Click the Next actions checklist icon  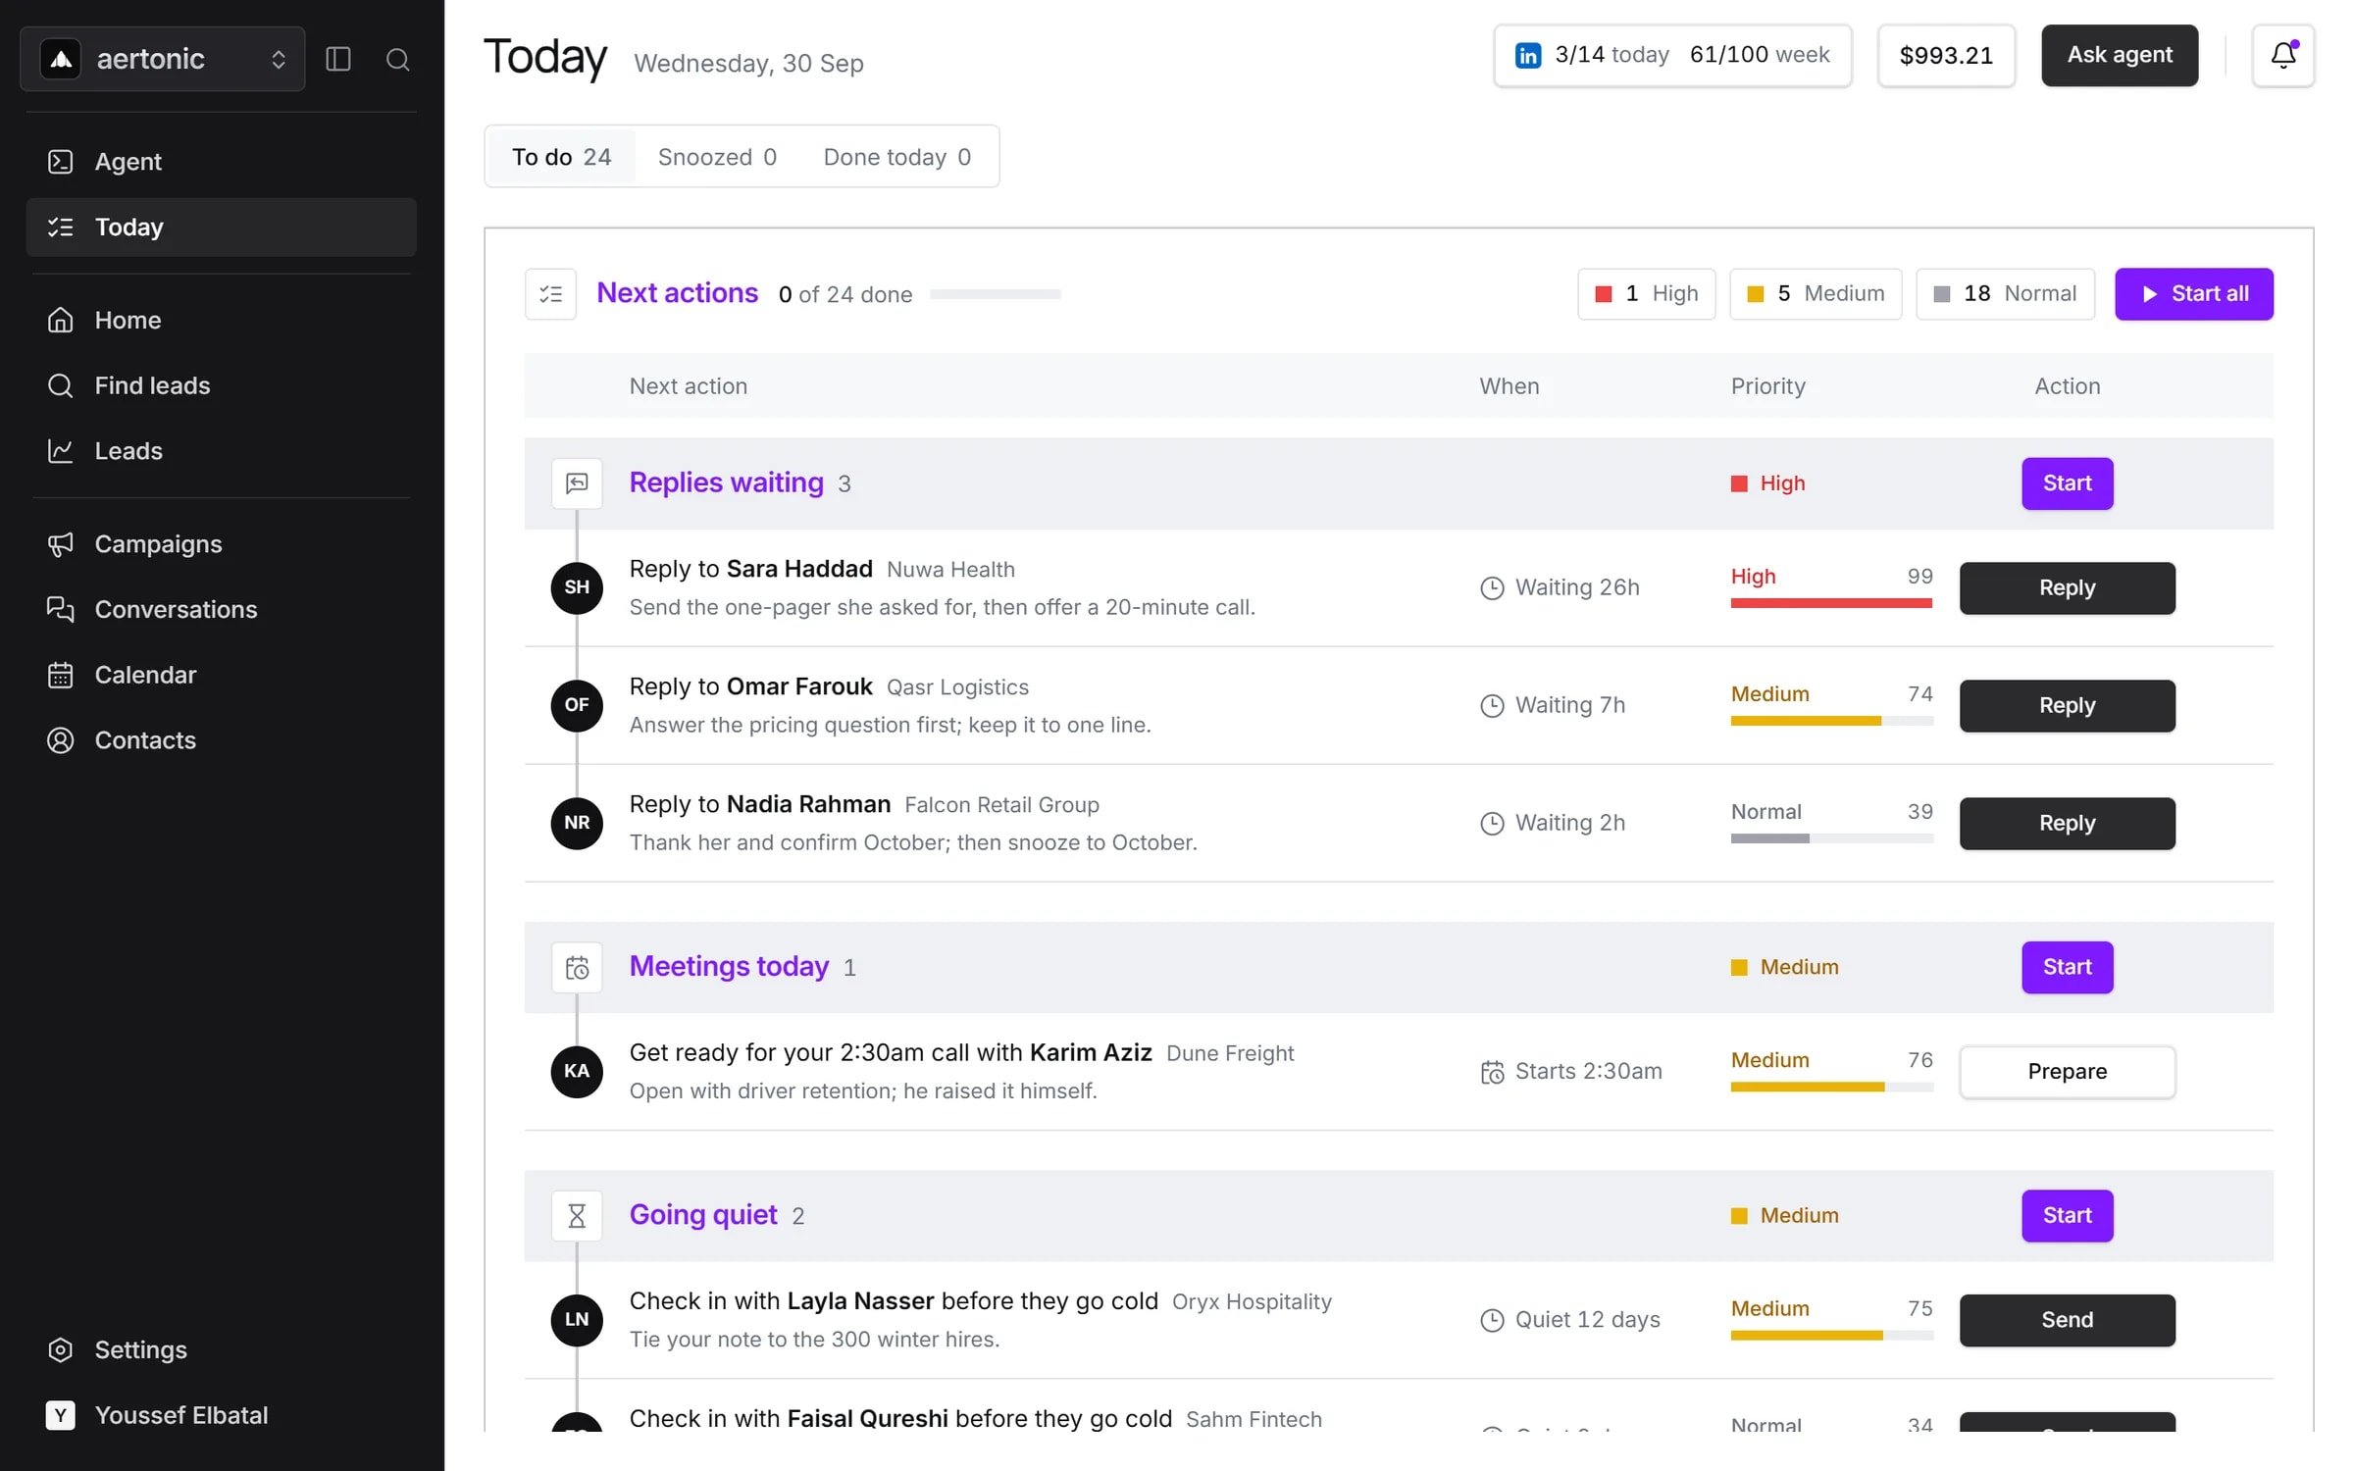[x=550, y=293]
